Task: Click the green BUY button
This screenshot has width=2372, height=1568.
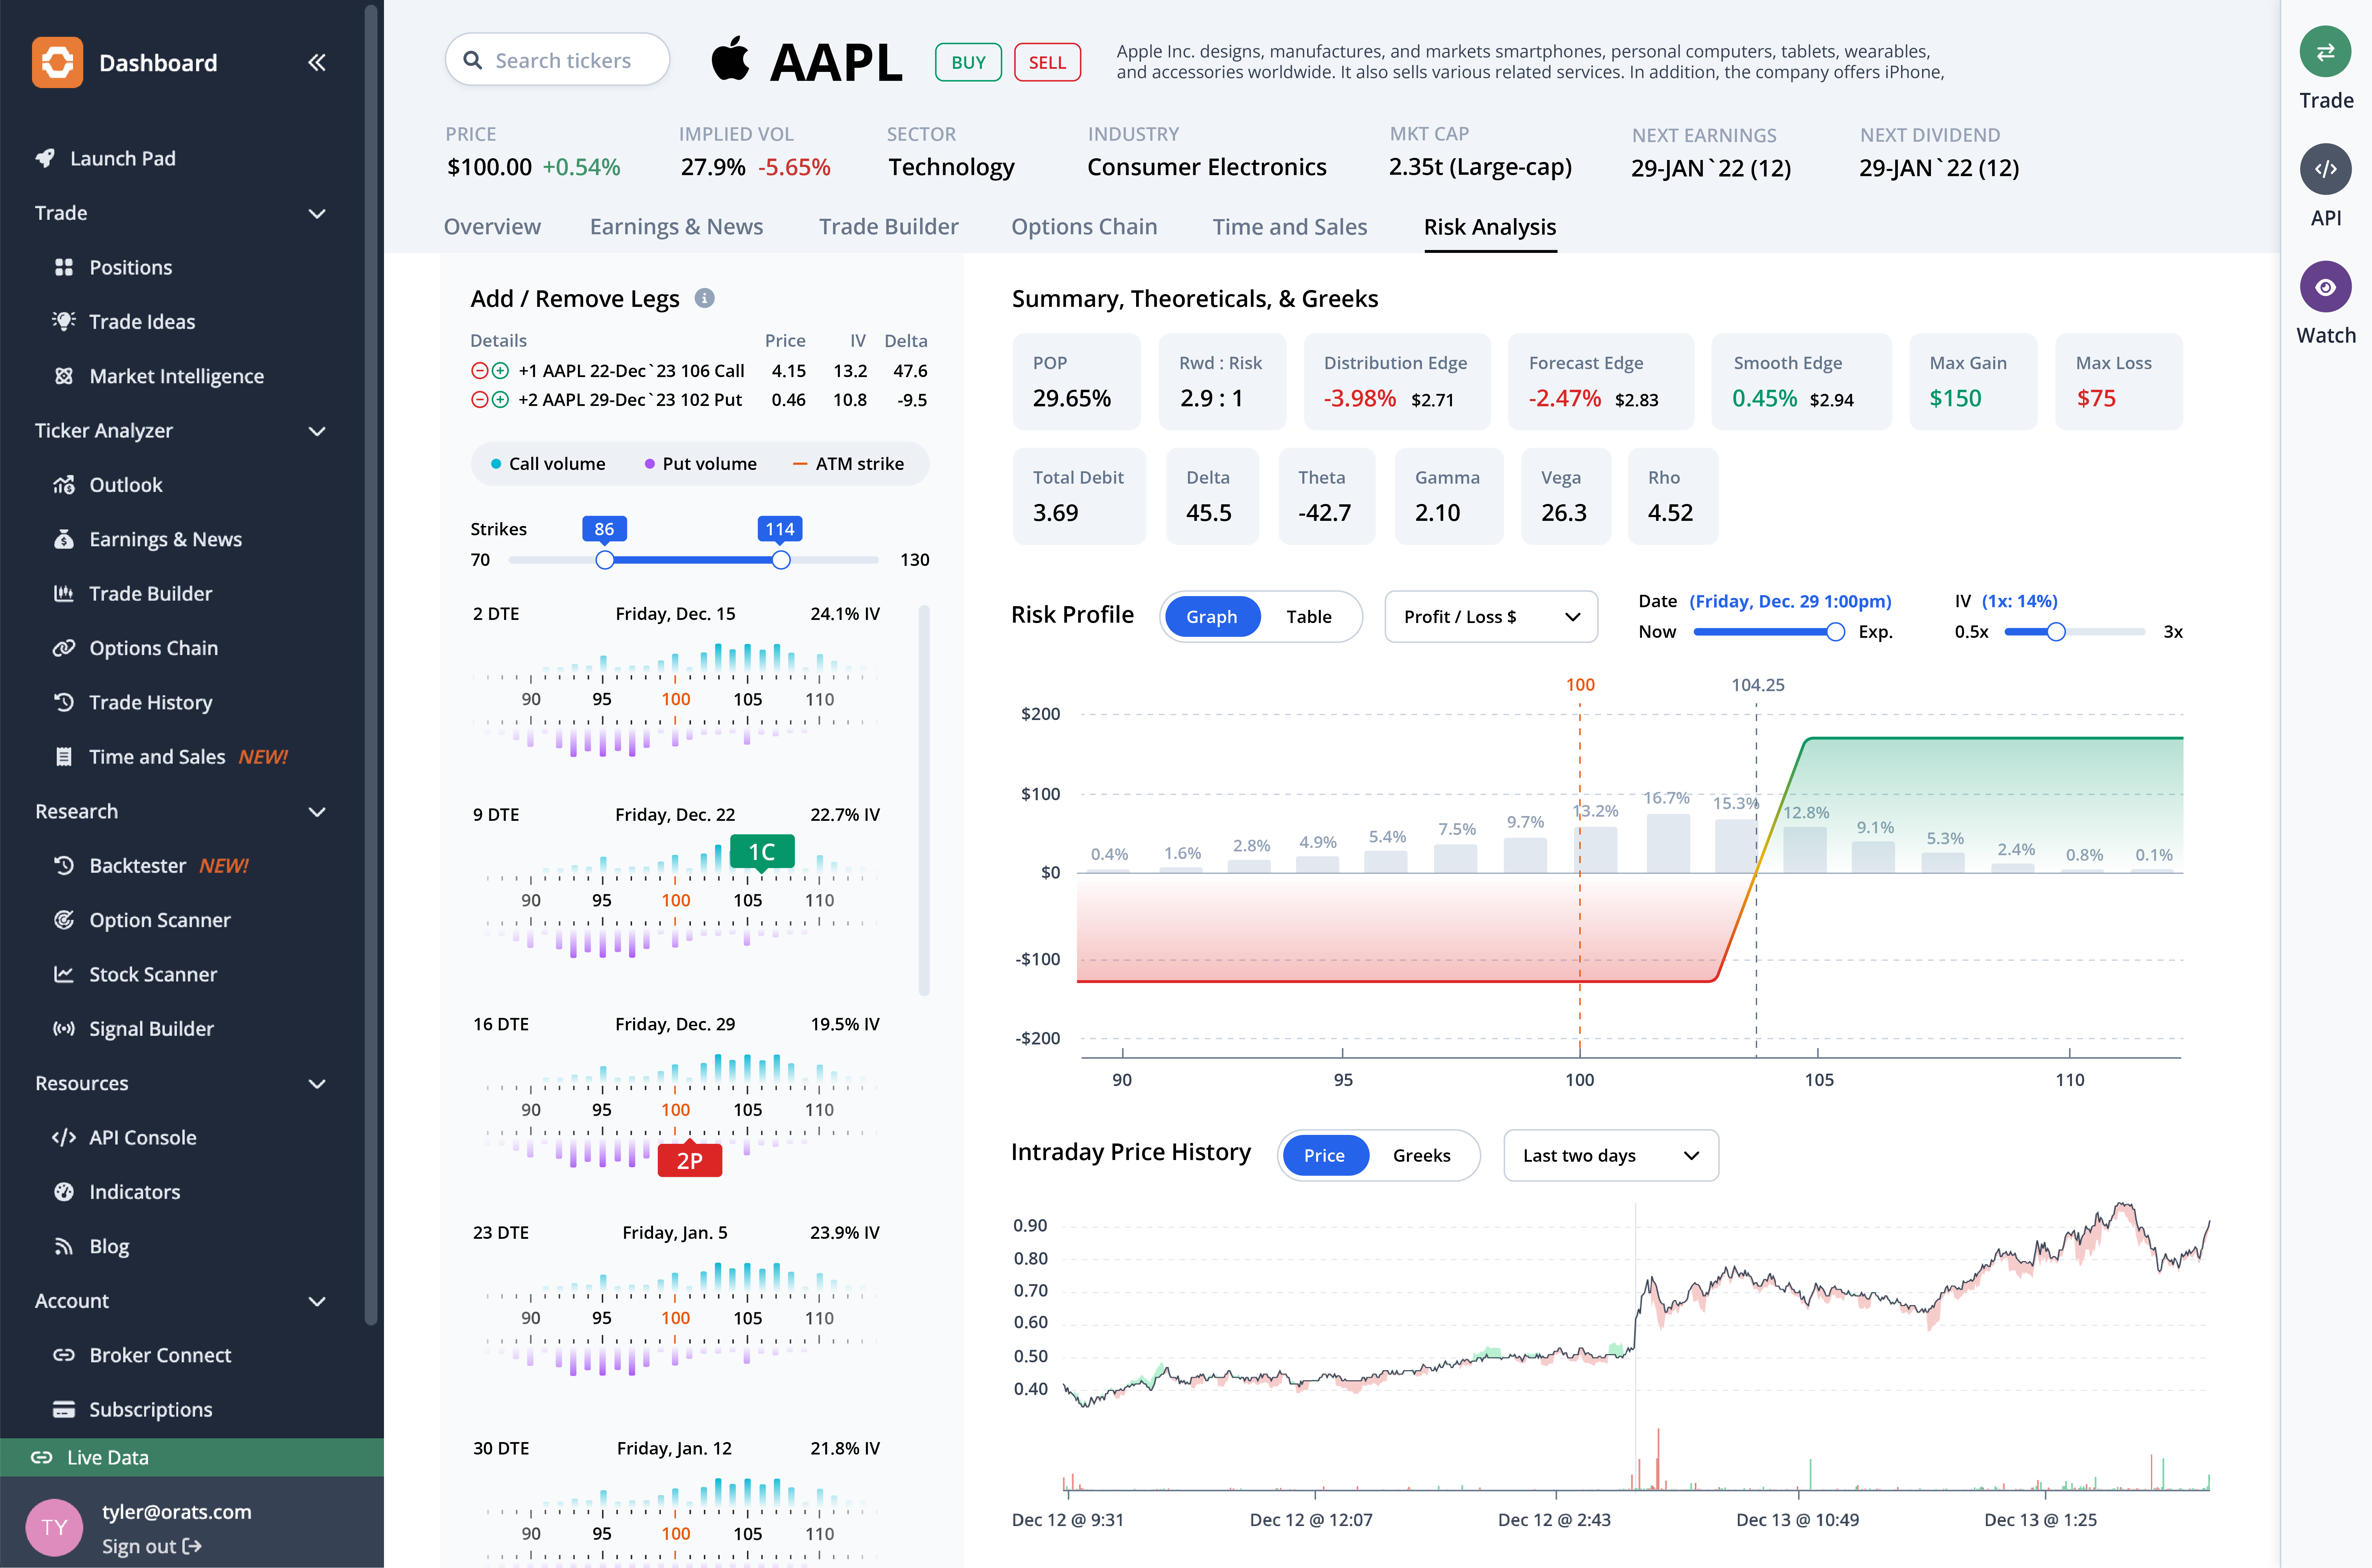Action: pos(968,62)
